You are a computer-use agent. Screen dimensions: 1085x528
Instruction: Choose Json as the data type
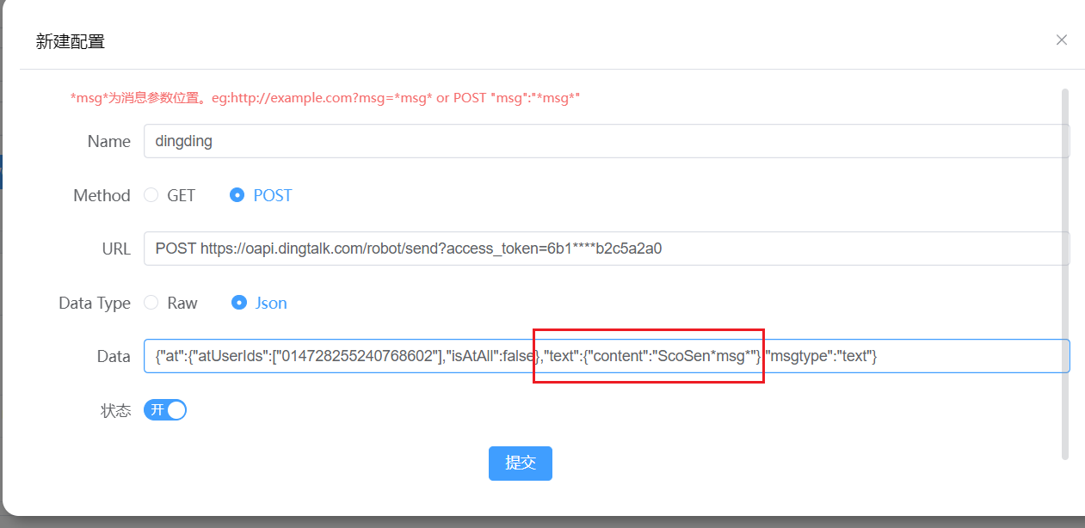(239, 303)
